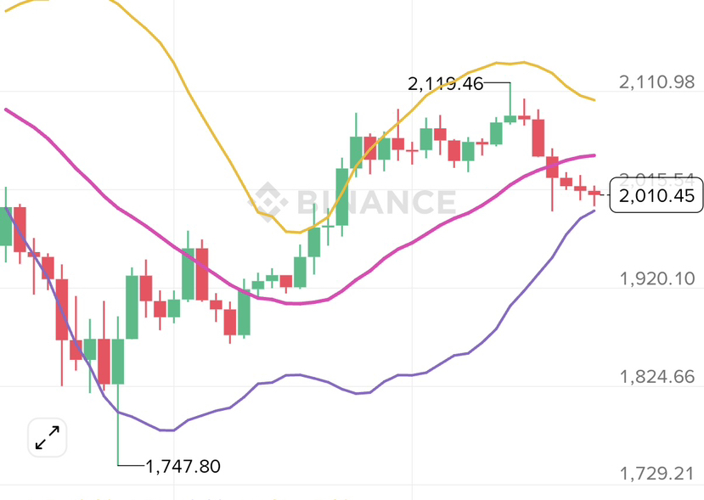Click the 1,824.66 price axis label
The image size is (704, 500).
tap(656, 376)
